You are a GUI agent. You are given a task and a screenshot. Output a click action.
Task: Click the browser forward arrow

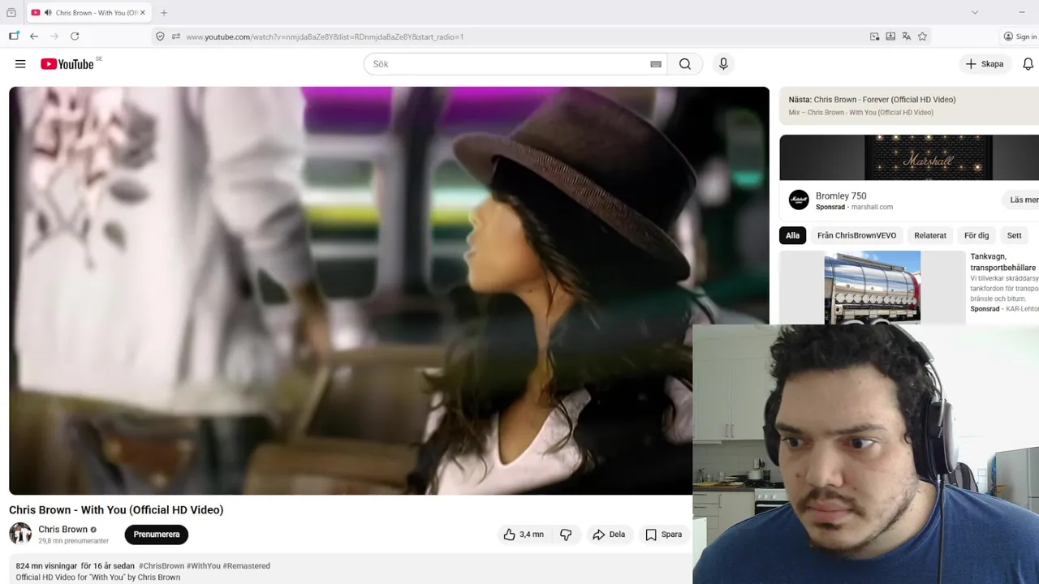click(x=54, y=36)
